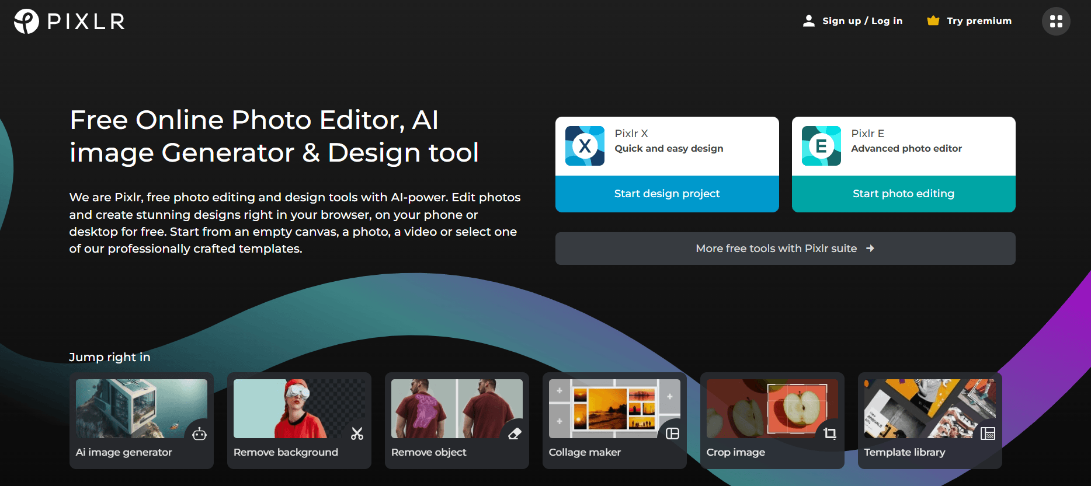Click the robot icon on Ai image generator
Viewport: 1091px width, 486px height.
[200, 433]
